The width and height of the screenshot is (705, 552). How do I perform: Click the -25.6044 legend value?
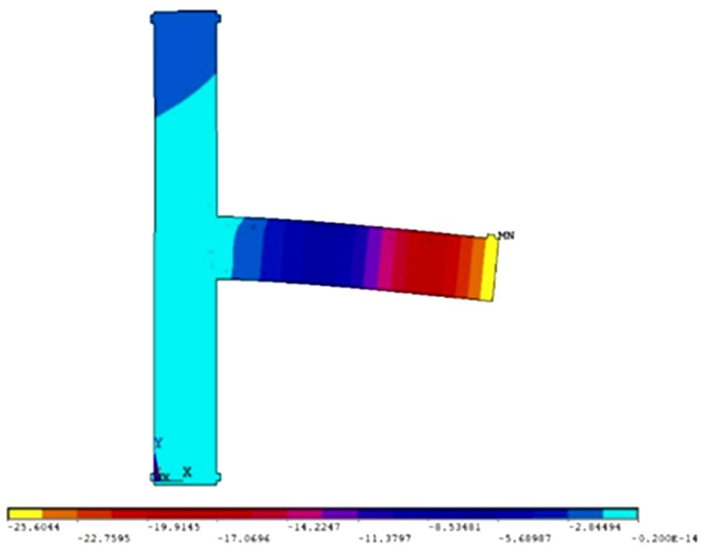(34, 528)
